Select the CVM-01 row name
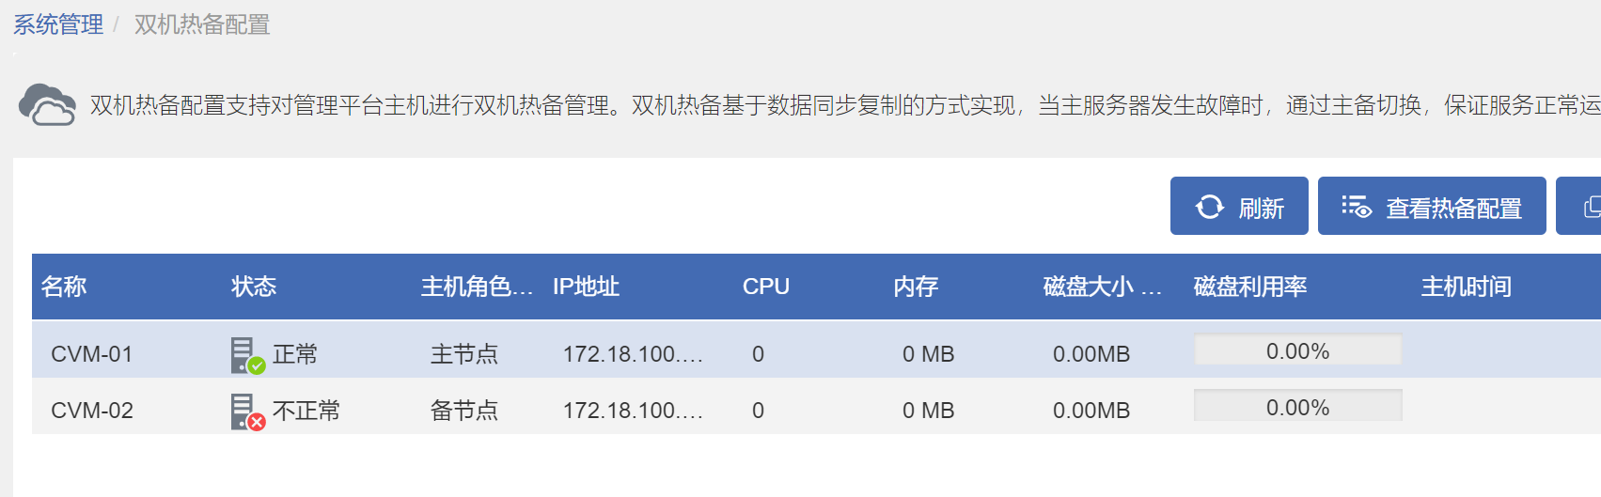1601x497 pixels. tap(91, 354)
